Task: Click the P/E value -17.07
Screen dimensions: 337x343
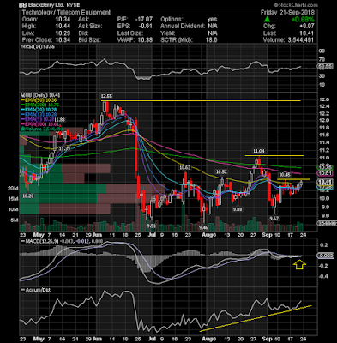Action: 143,20
